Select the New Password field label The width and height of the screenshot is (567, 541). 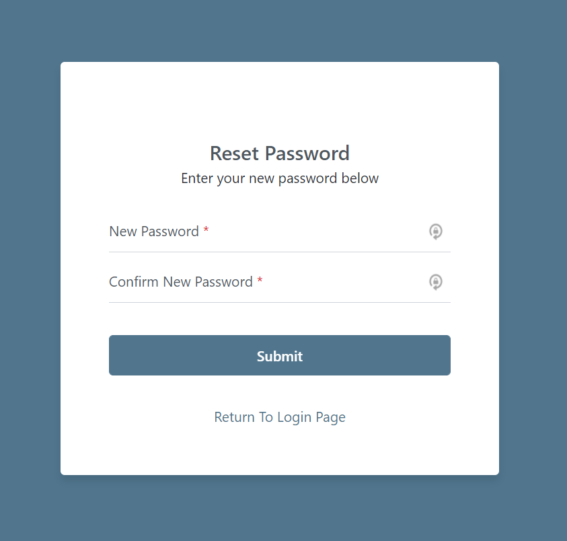(154, 231)
